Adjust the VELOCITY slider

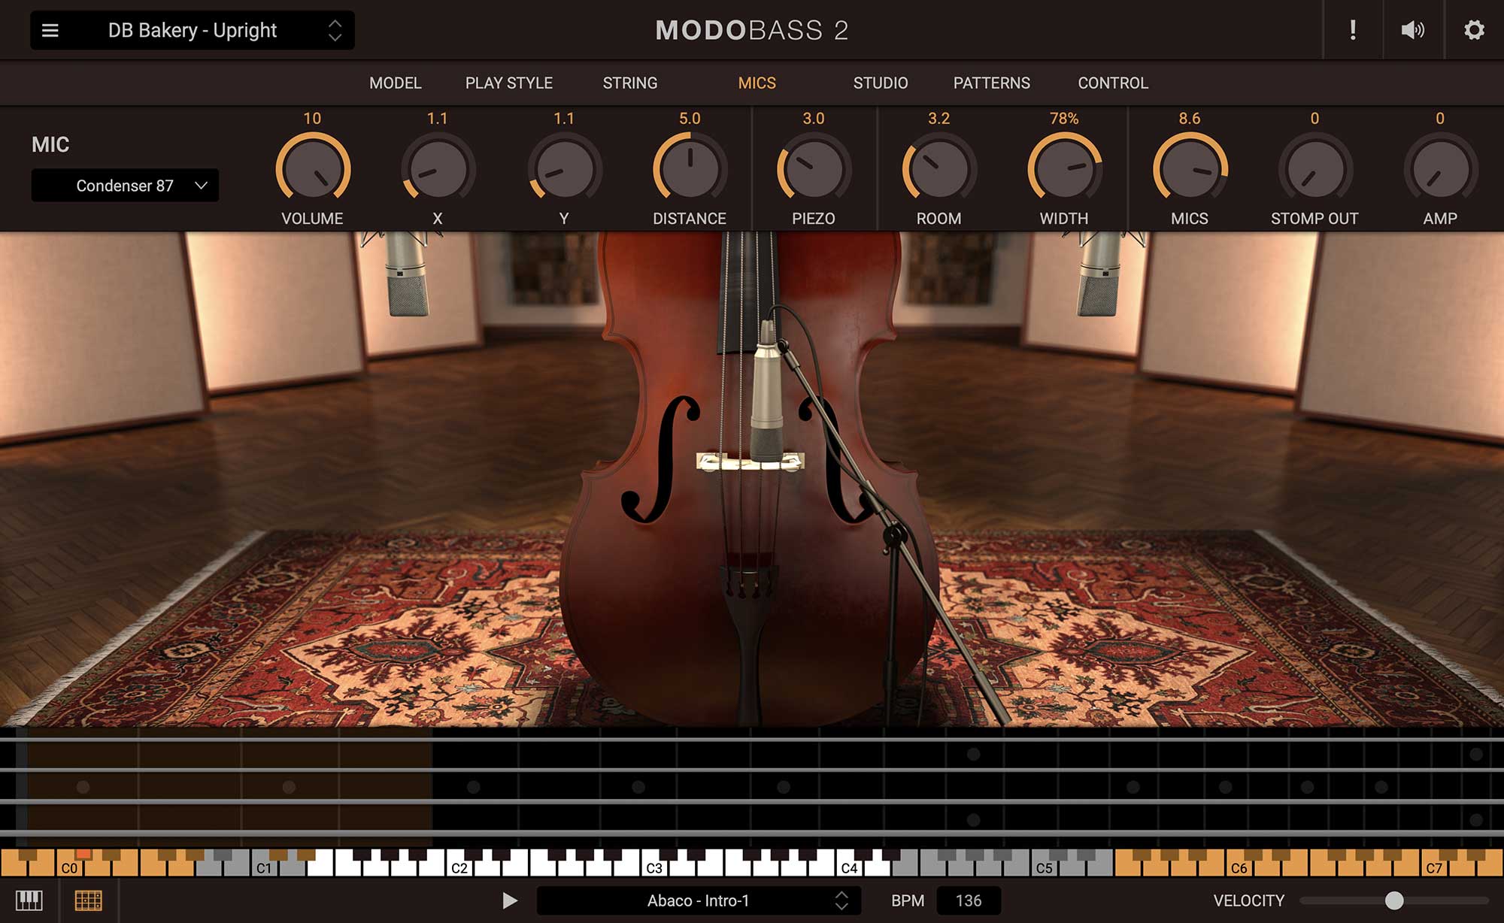pyautogui.click(x=1394, y=899)
